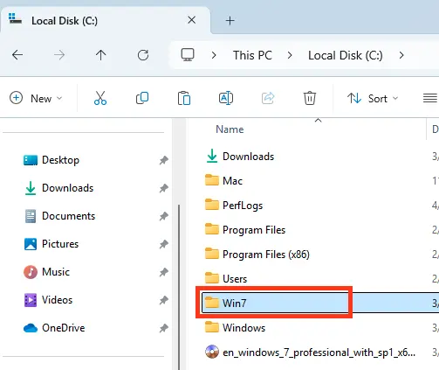Screen dimensions: 439x370
Task: Click Local Disk (C:) breadcrumb
Action: (346, 55)
